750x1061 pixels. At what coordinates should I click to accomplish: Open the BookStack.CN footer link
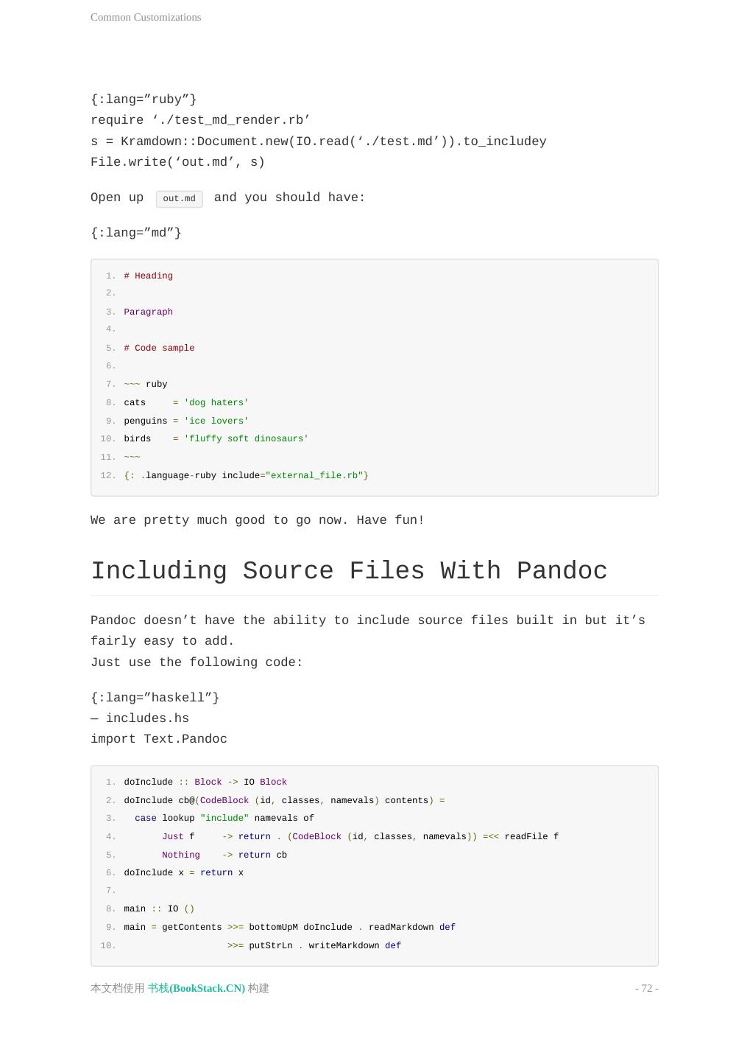tap(197, 989)
